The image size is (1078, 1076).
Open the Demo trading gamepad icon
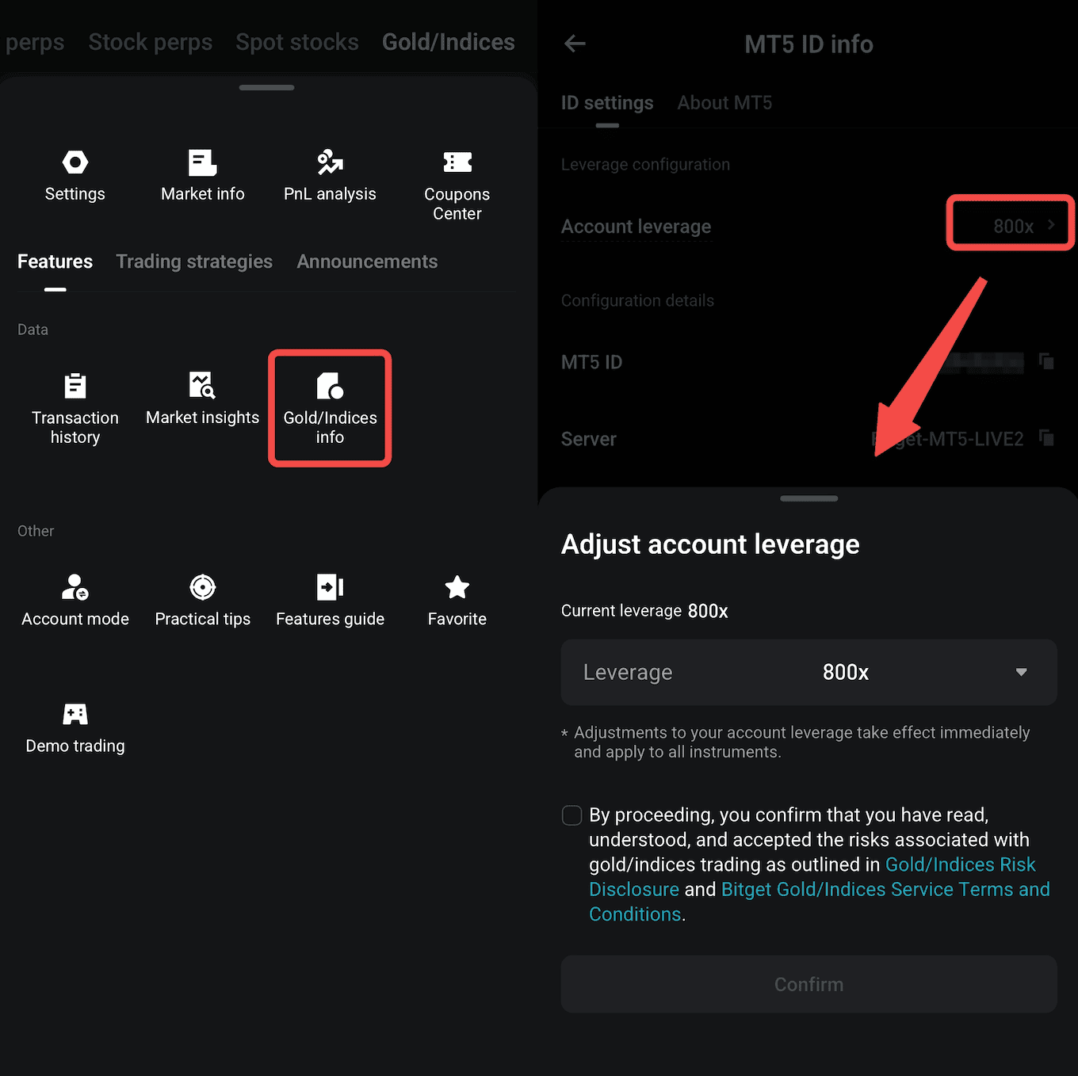[75, 714]
